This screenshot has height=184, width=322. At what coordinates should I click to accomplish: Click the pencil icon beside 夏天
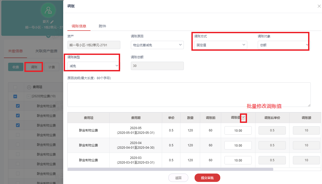52,22
